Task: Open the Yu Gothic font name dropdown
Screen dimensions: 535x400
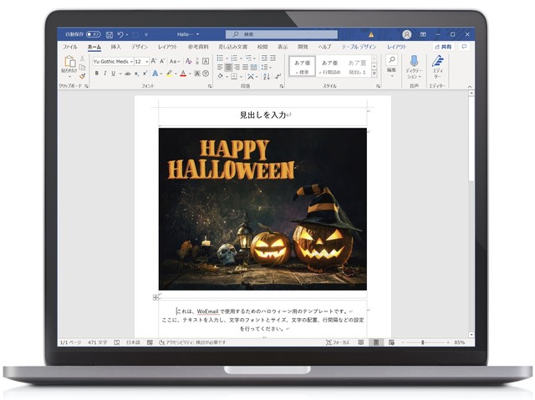Action: coord(131,62)
